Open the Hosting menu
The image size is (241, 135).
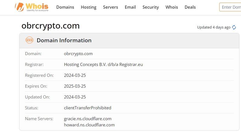pos(89,7)
